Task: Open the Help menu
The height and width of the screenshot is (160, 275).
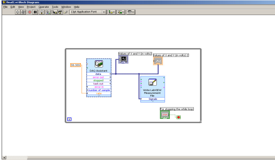Action: pos(77,7)
